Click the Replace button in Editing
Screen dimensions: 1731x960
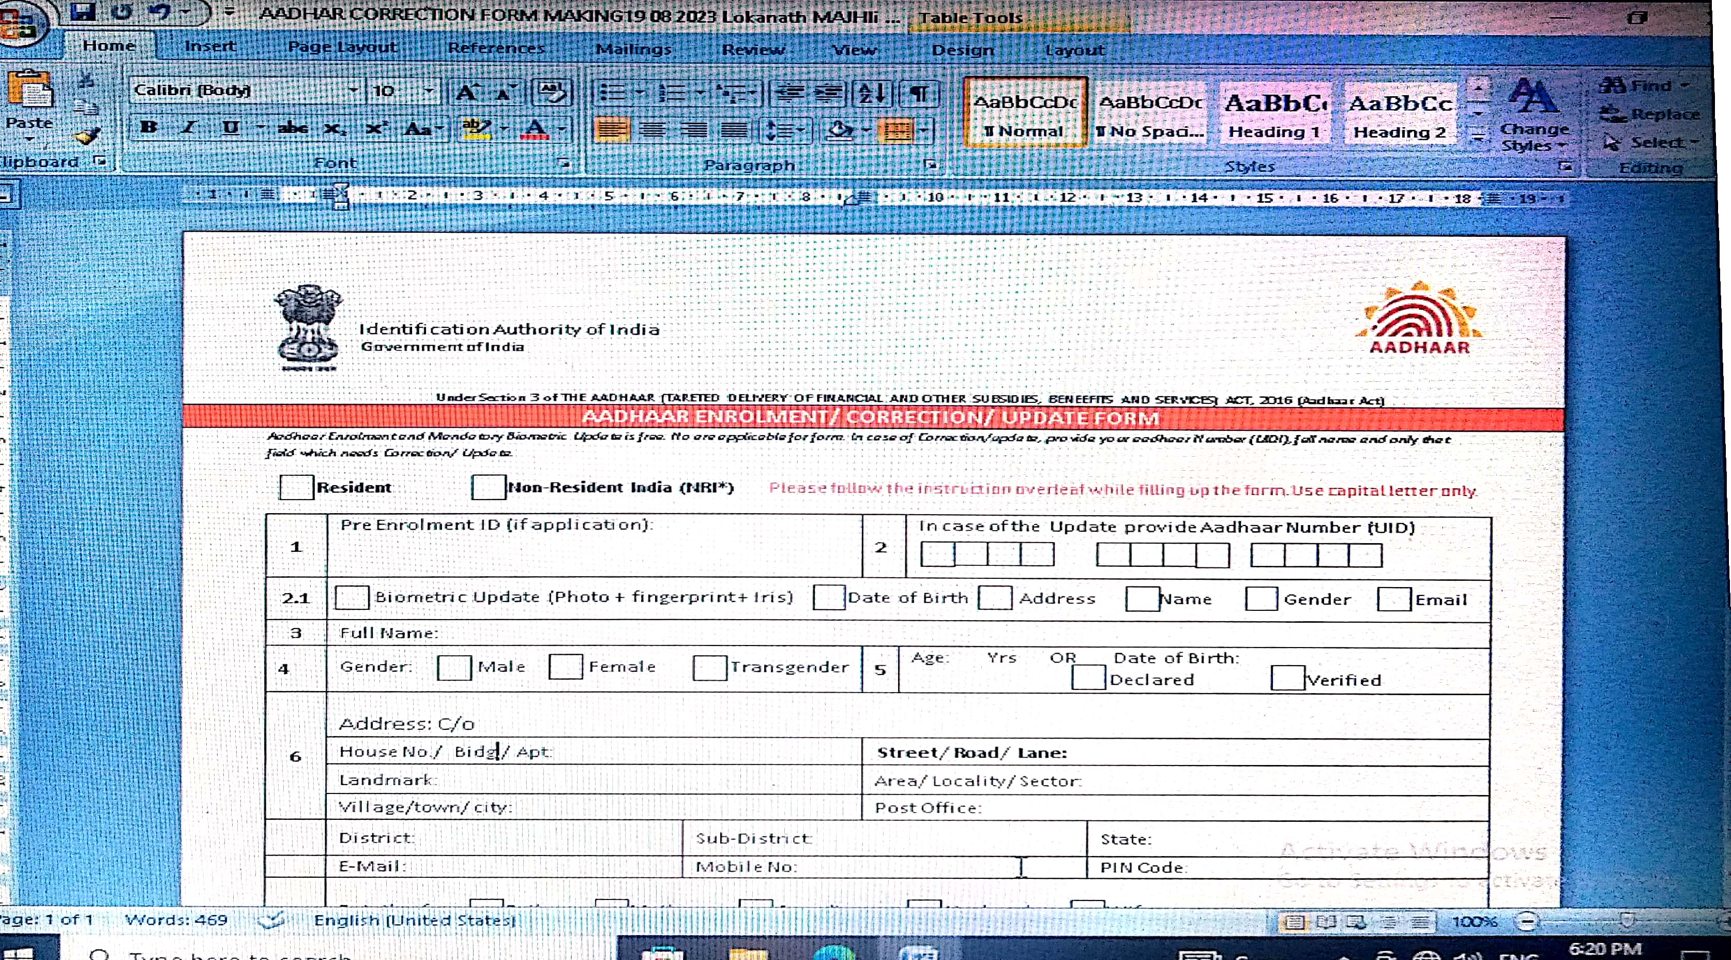[1652, 114]
